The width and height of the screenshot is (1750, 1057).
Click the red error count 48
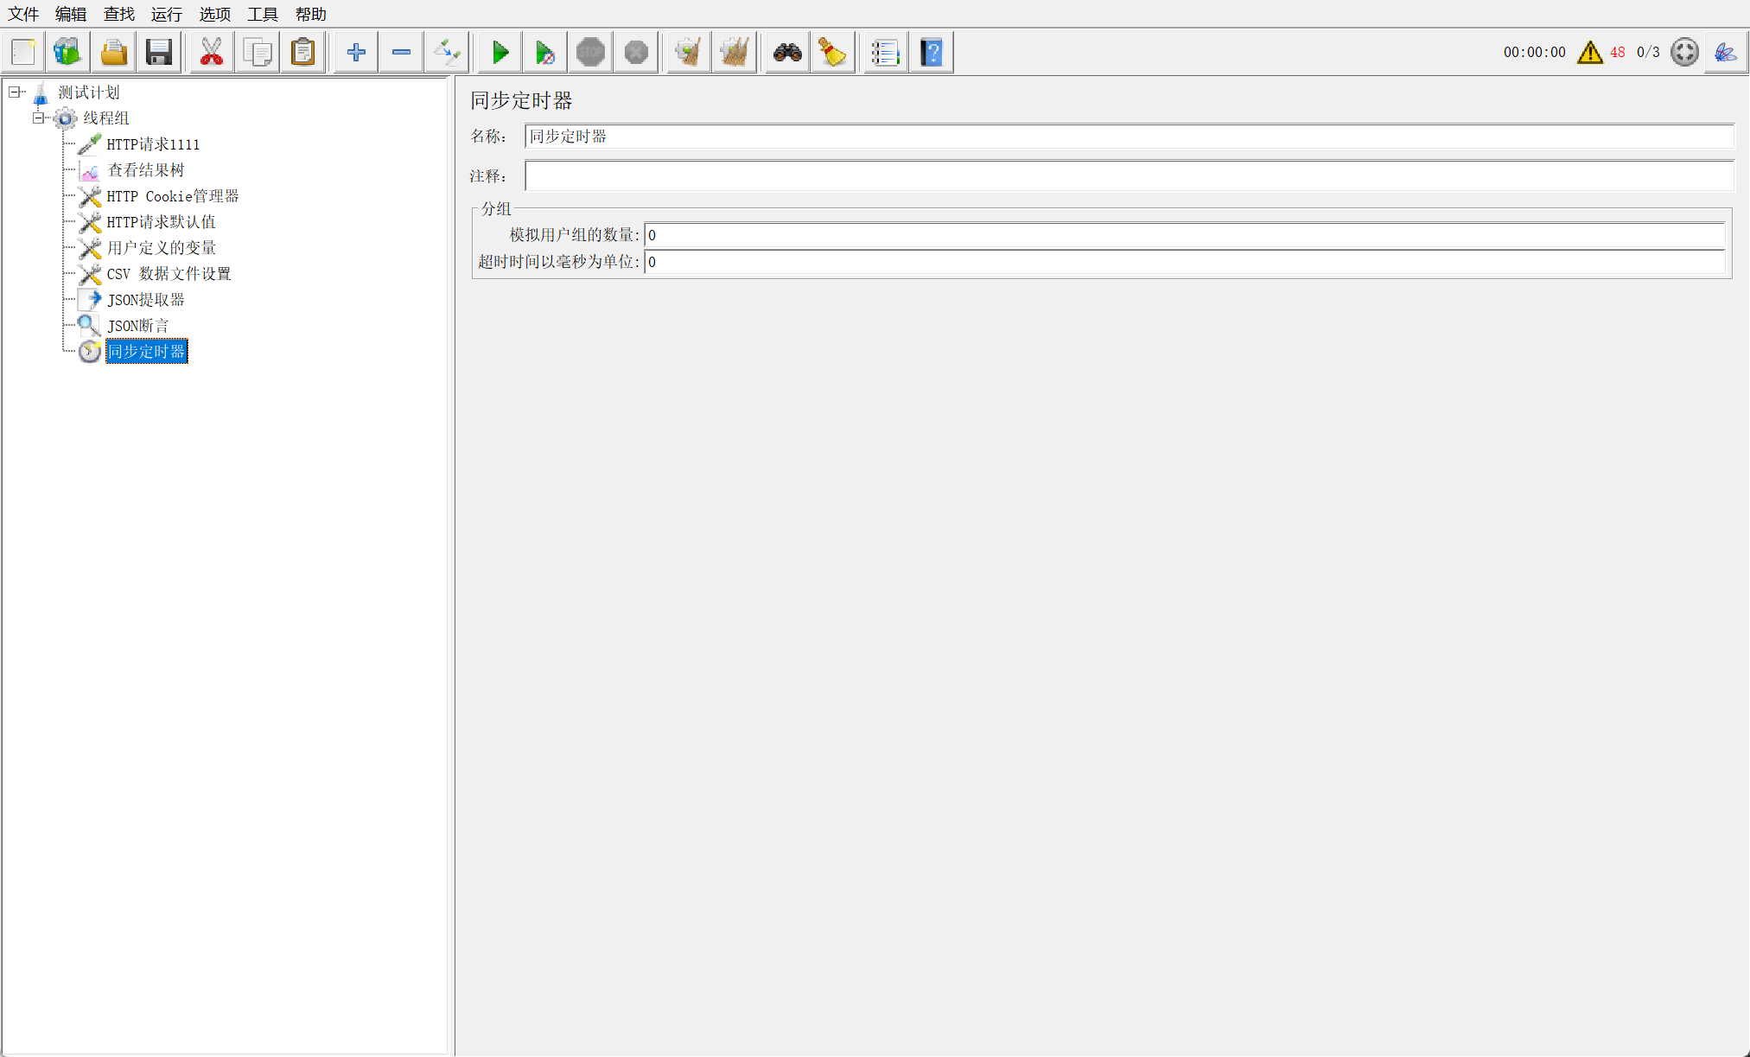1618,53
